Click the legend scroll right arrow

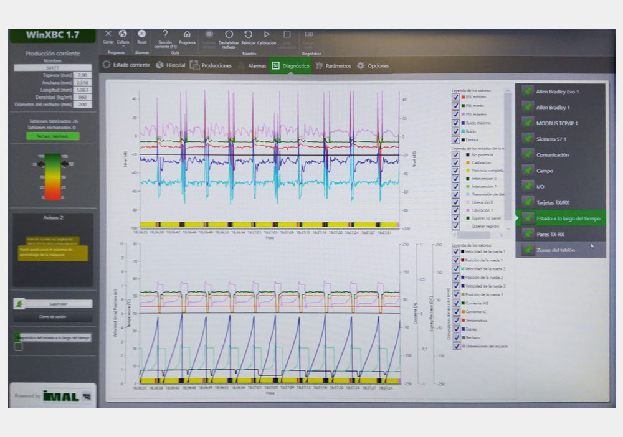[x=502, y=235]
